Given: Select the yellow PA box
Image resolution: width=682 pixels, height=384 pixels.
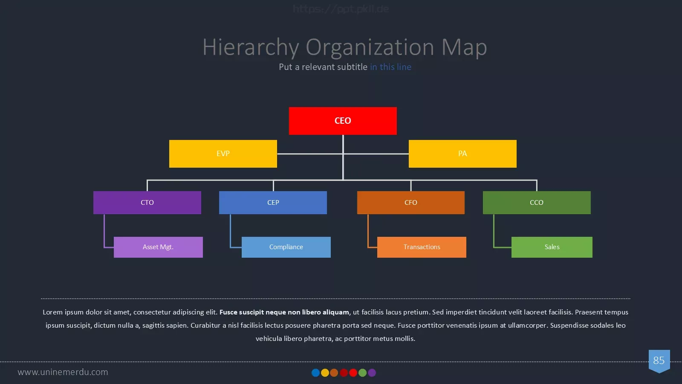Looking at the screenshot, I should pos(462,154).
